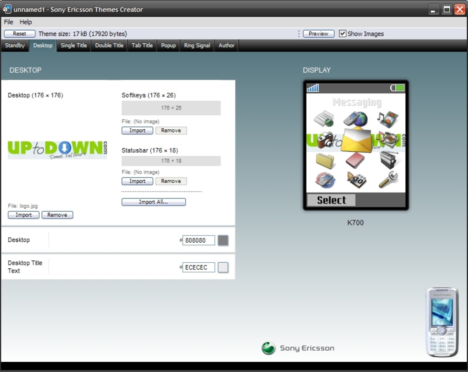Click the camera icon in the phone display
Screen dimensions: 468x372
click(325, 140)
